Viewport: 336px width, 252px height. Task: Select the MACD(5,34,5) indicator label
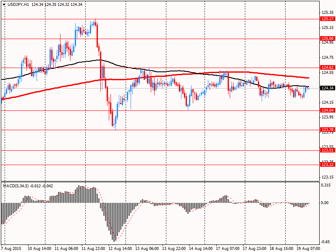pos(16,186)
